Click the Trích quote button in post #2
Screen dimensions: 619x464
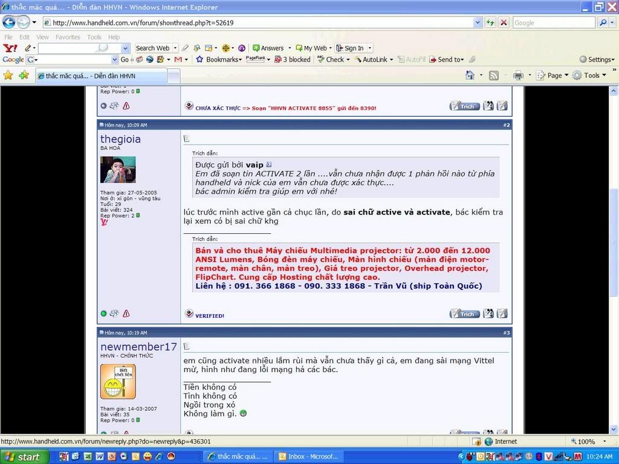(x=465, y=314)
